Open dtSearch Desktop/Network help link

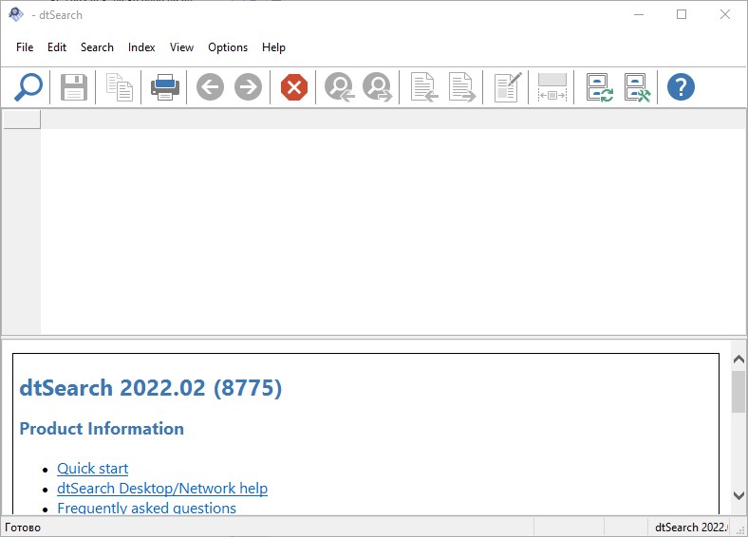coord(162,489)
